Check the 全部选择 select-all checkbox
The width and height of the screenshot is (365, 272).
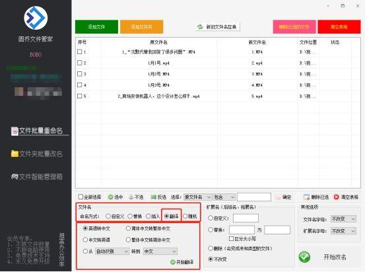[81, 197]
